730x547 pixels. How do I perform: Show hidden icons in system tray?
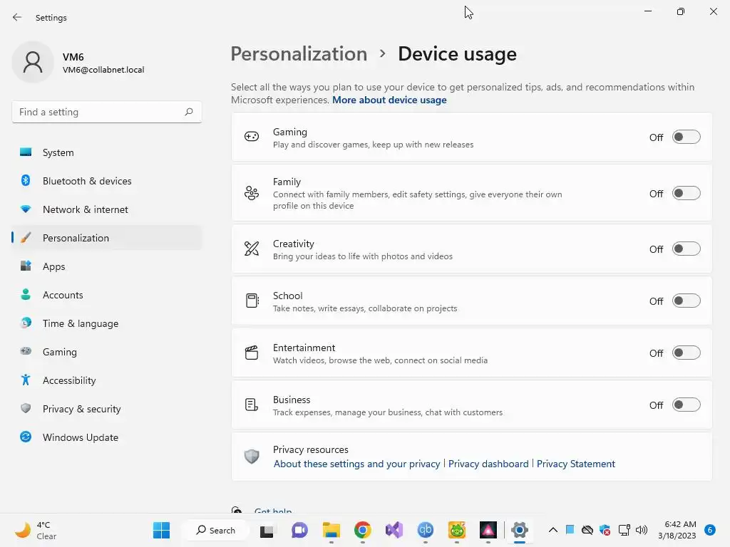point(552,530)
